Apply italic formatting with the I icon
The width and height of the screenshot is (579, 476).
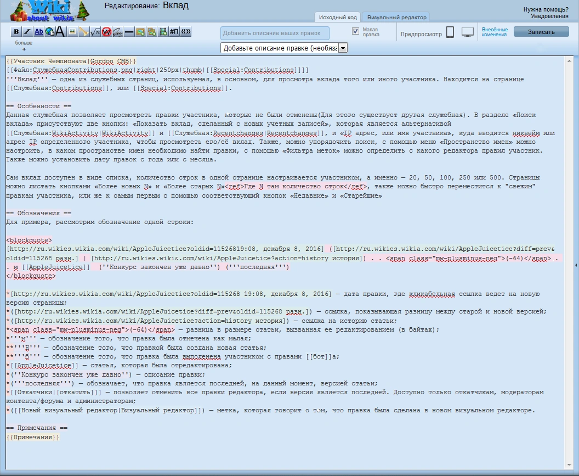click(27, 32)
